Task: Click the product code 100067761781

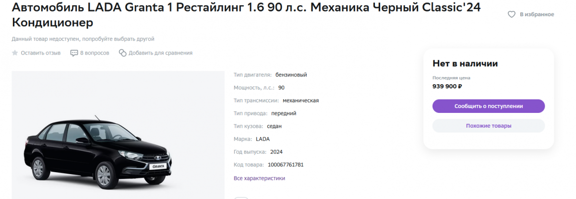Action: [x=286, y=165]
